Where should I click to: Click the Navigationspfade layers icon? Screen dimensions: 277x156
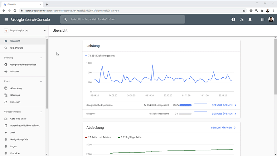pos(6,139)
